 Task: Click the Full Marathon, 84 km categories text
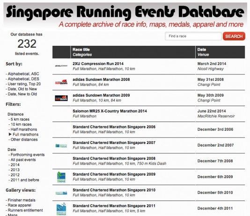coord(91,85)
